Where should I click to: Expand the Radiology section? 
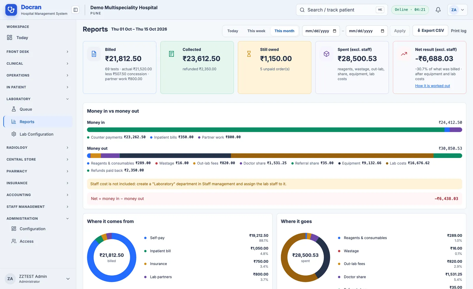(x=38, y=148)
